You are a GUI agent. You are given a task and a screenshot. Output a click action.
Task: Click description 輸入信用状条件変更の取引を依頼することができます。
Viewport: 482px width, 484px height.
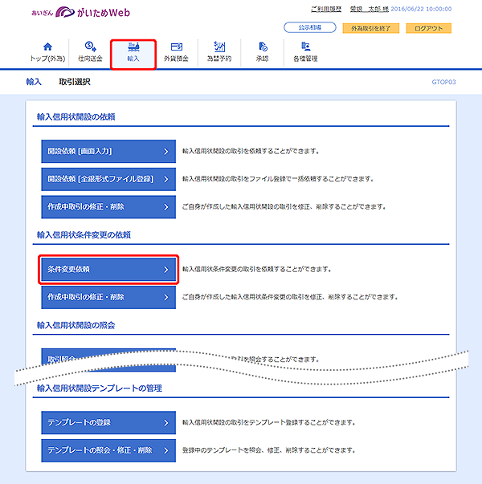(257, 270)
